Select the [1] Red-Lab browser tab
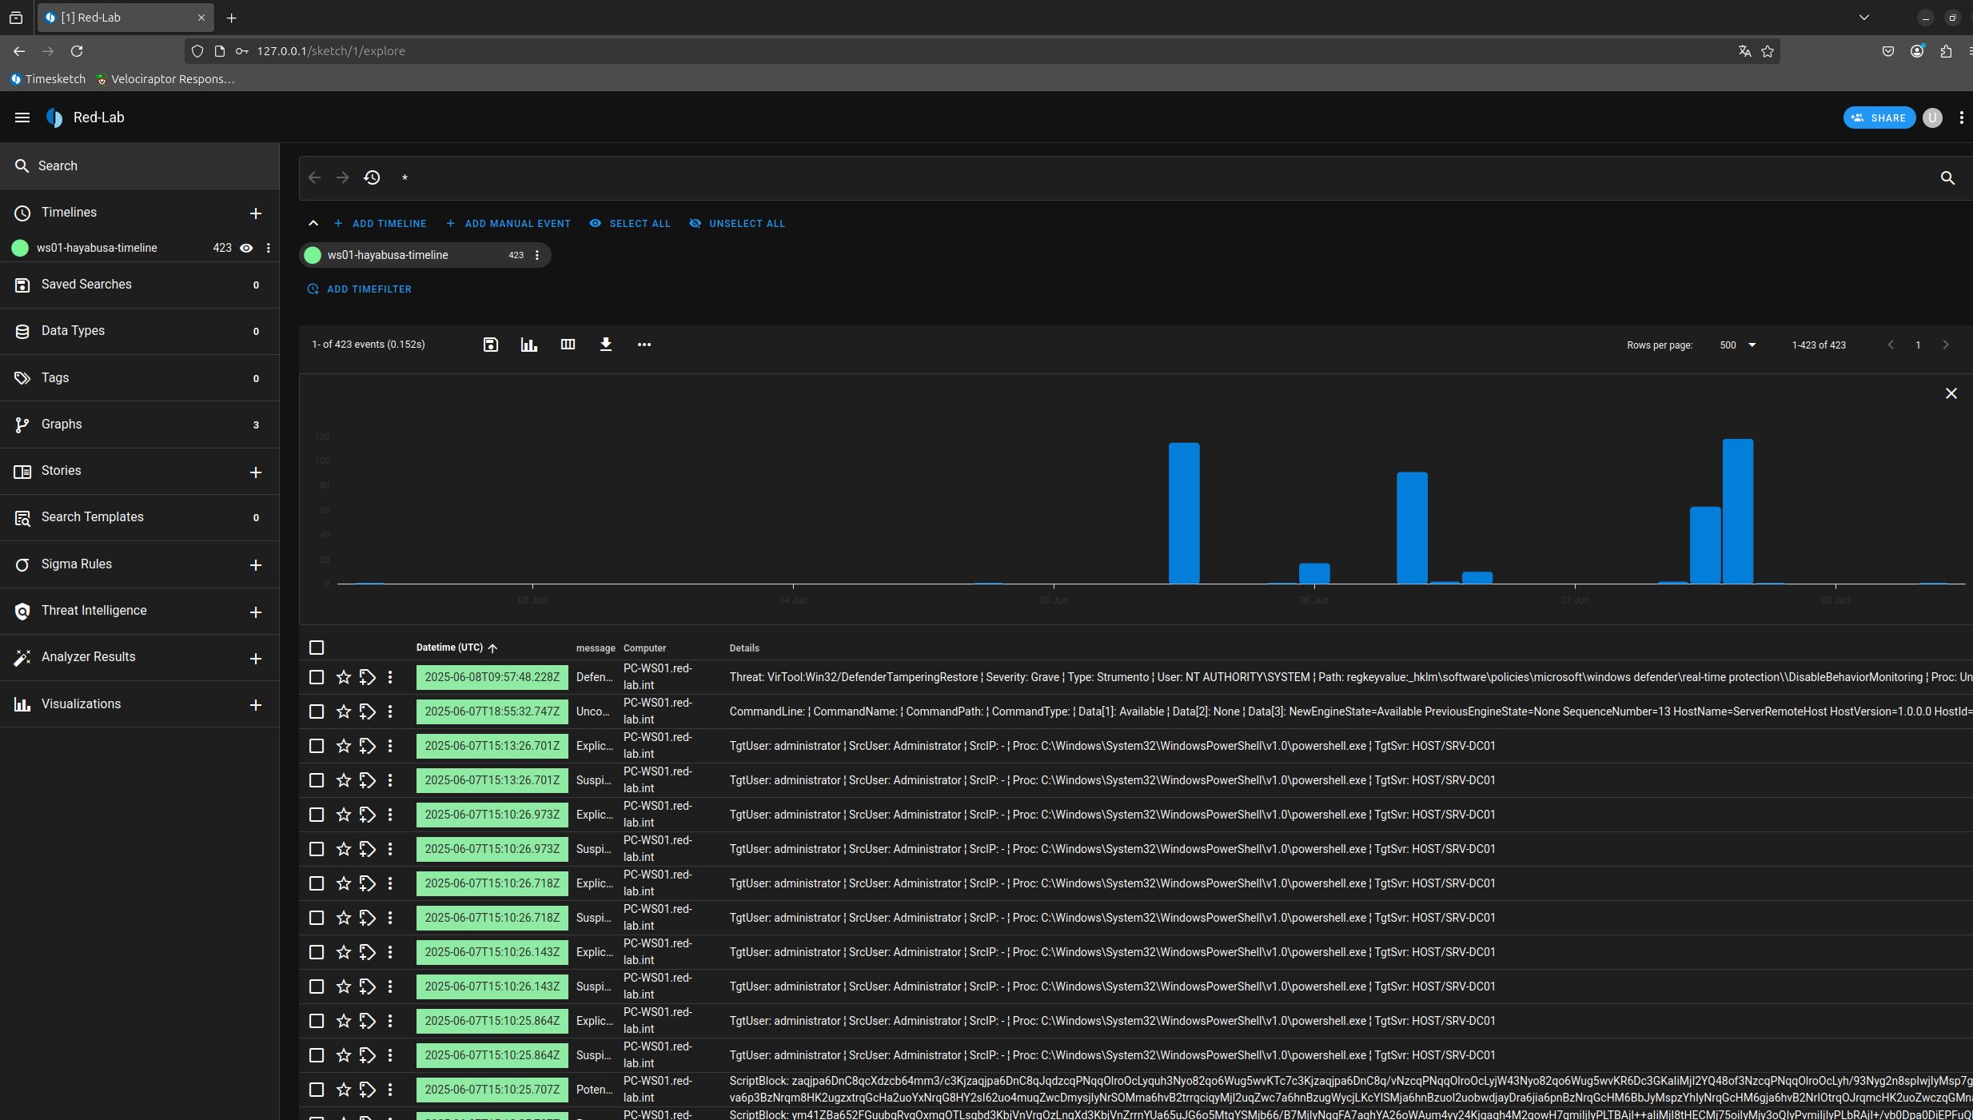Viewport: 1973px width, 1120px height. tap(125, 18)
